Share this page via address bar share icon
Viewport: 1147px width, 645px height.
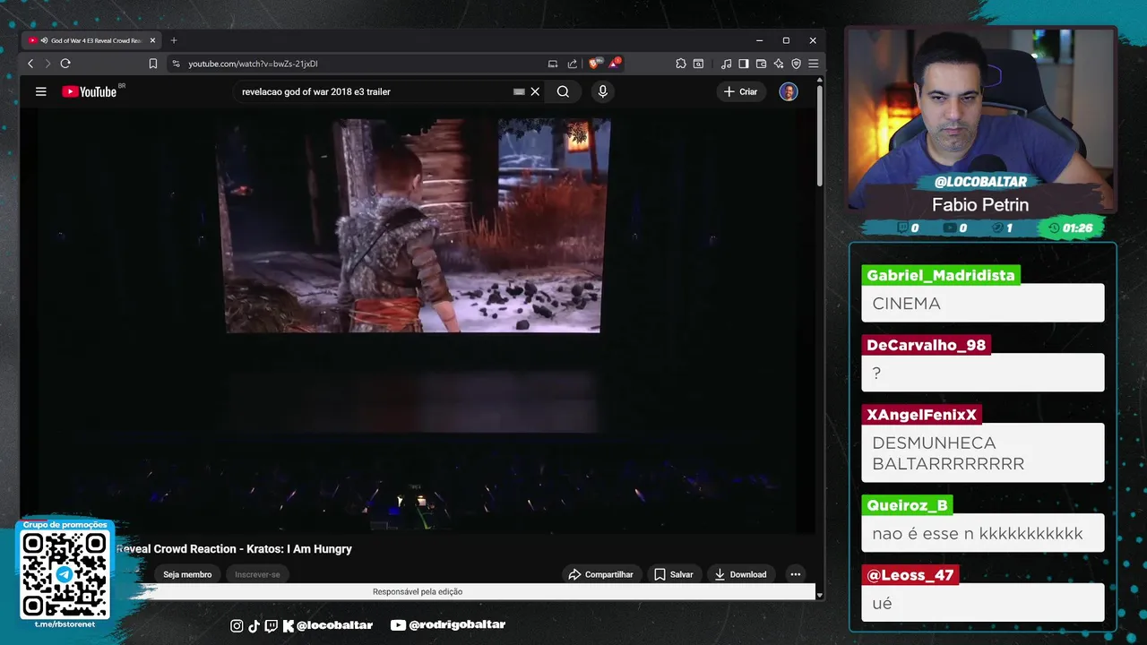coord(573,64)
